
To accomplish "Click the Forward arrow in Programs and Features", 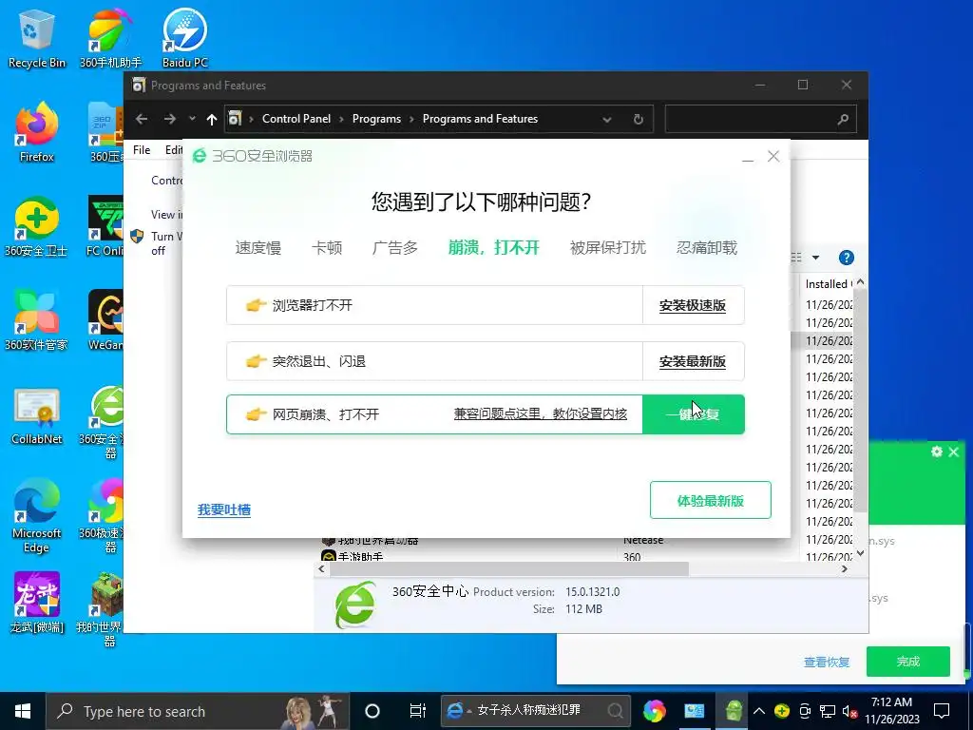I will (x=170, y=119).
